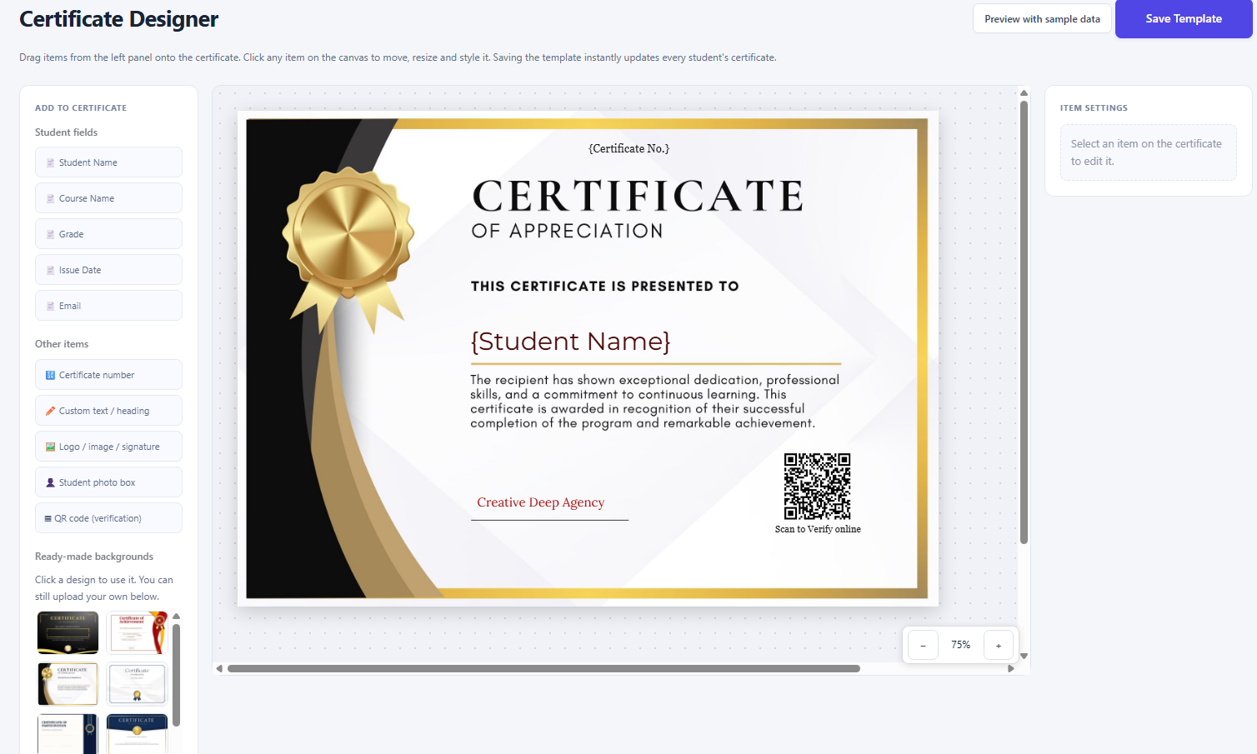This screenshot has width=1257, height=754.
Task: Click the QR code (verification) icon
Action: tap(48, 519)
